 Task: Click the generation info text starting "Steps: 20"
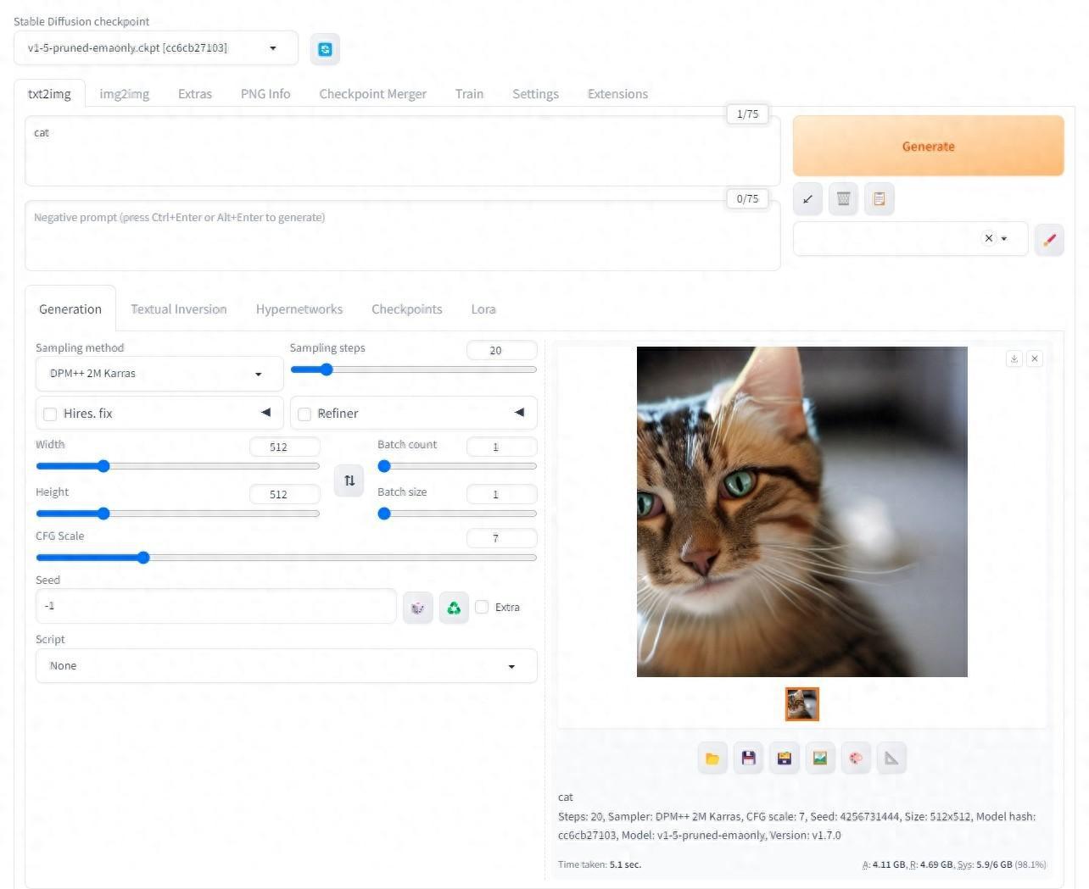[796, 825]
